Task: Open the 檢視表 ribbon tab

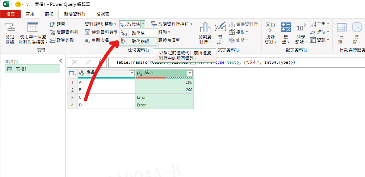Action: (x=103, y=14)
